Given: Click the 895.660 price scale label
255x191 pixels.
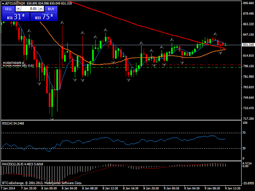Looking at the screenshot, I should (248, 3).
